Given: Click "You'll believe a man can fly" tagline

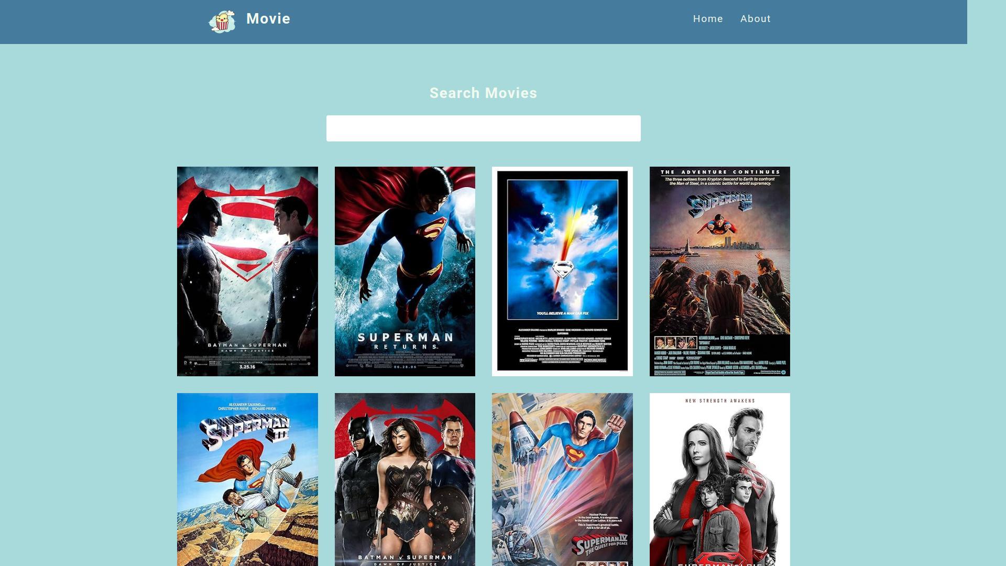Looking at the screenshot, I should pos(562,313).
